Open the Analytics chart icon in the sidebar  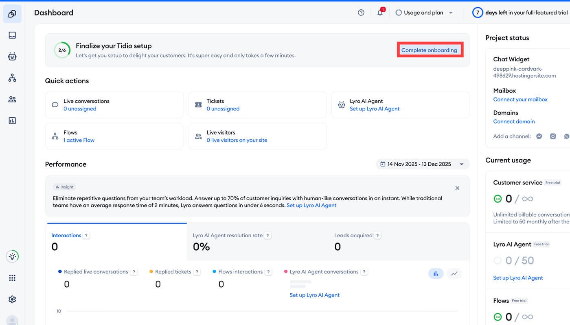(12, 121)
